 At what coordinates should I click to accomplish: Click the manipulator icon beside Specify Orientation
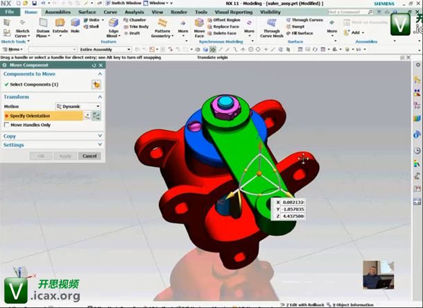[x=96, y=116]
